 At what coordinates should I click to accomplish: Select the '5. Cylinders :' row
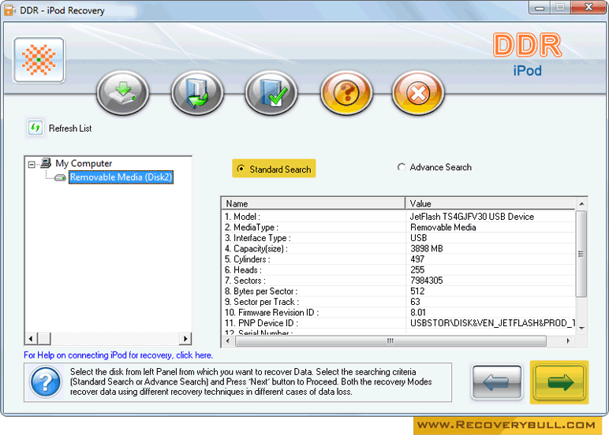[x=398, y=259]
